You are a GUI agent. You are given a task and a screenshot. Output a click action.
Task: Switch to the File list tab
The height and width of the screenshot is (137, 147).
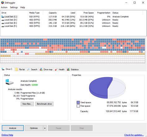20,69
